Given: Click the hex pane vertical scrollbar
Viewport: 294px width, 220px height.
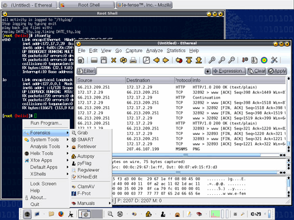Looking at the screenshot, I should coord(288,187).
